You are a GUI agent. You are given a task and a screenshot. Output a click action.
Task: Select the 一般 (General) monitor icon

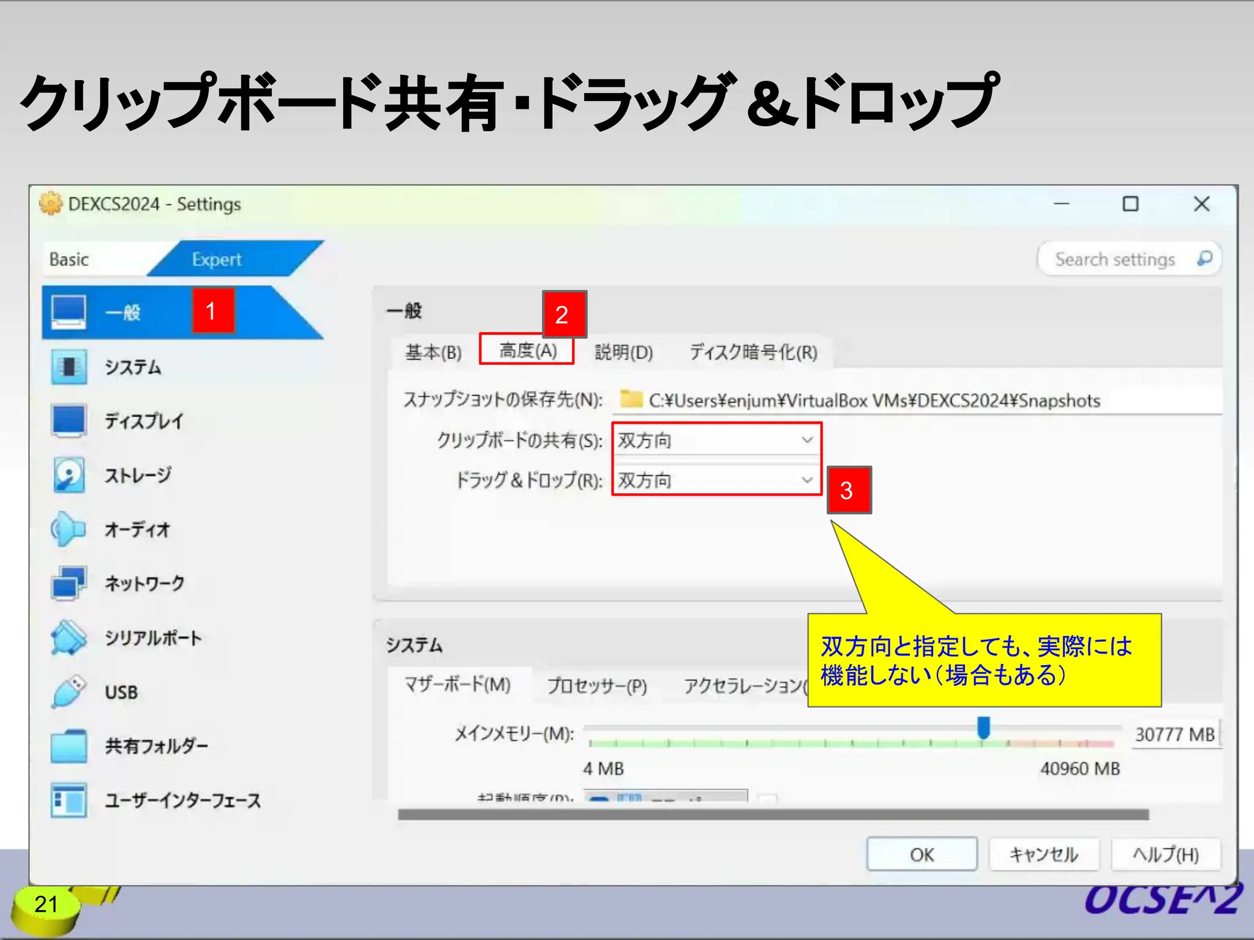69,311
